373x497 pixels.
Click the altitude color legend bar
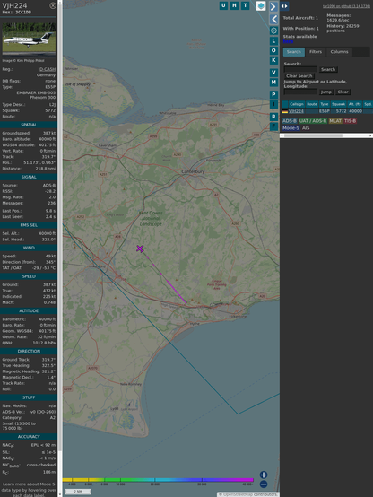coord(158,480)
